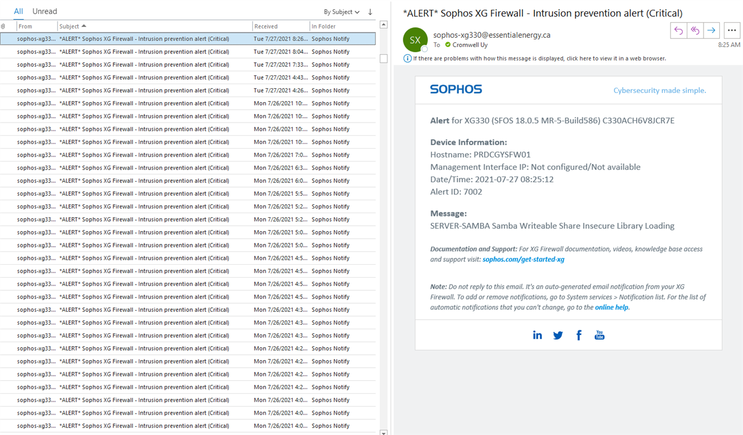Open the Sophos YouTube icon
The height and width of the screenshot is (435, 743).
[x=600, y=335]
